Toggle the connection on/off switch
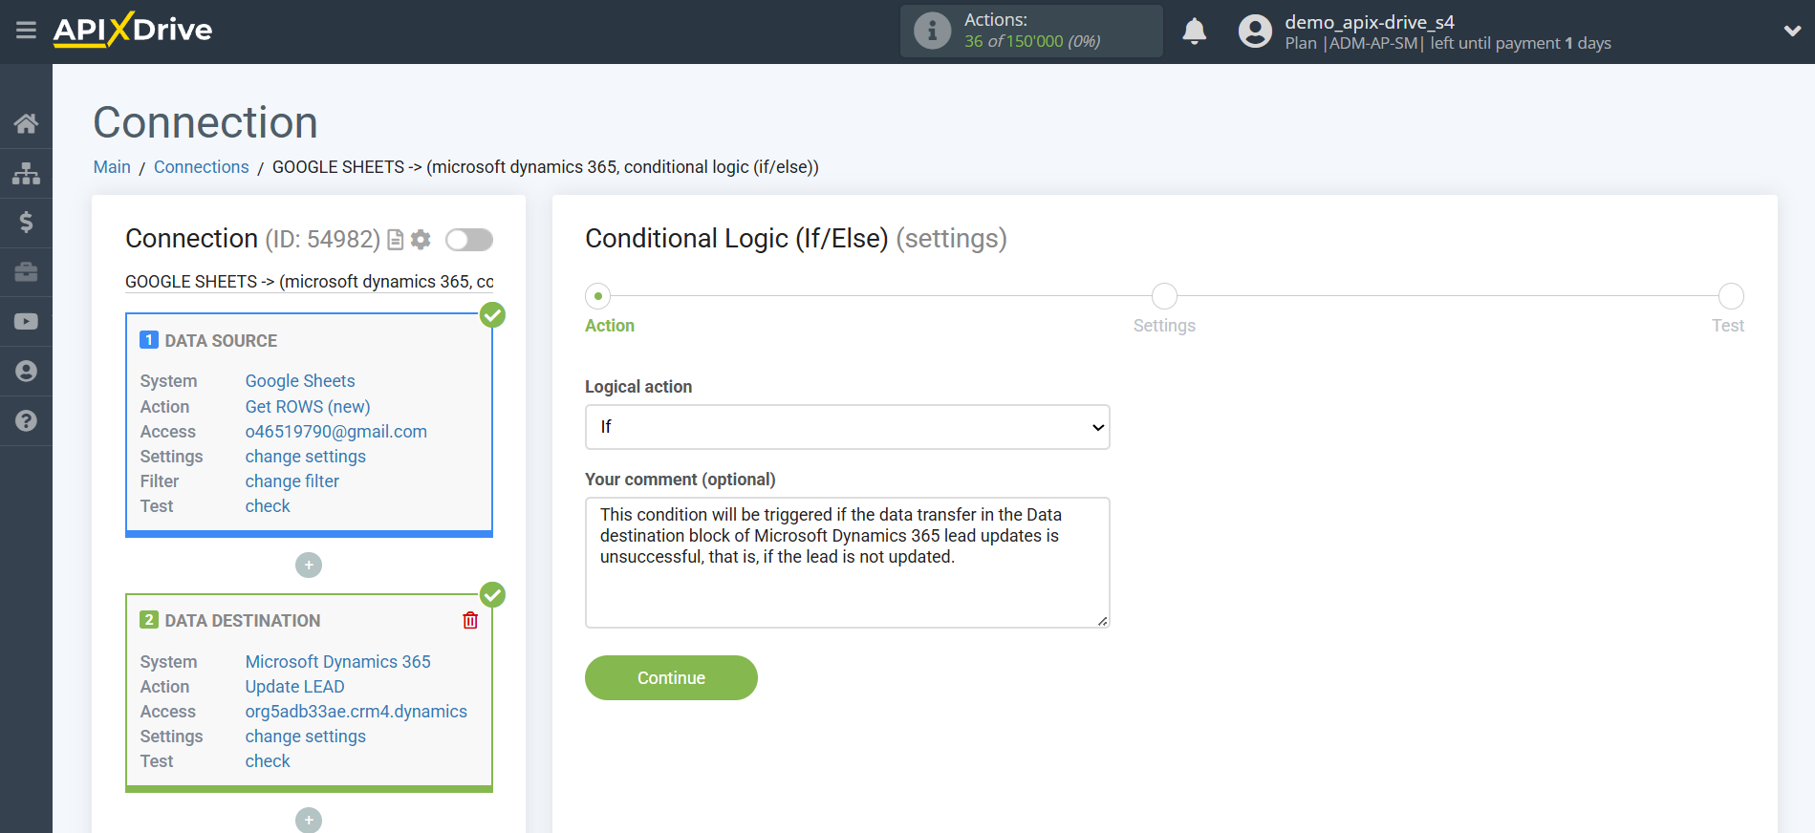Image resolution: width=1815 pixels, height=833 pixels. pos(469,240)
